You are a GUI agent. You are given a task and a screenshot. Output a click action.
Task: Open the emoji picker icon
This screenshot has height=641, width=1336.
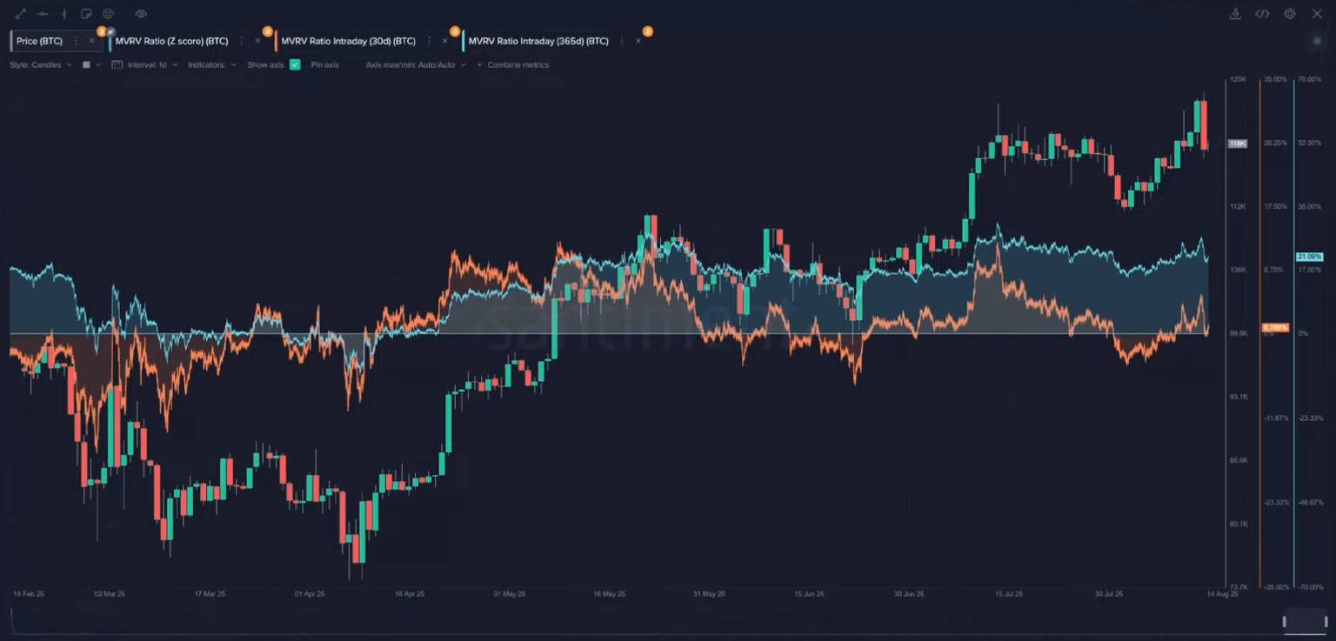click(108, 14)
